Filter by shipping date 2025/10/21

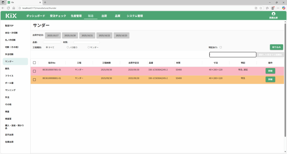[87, 36]
